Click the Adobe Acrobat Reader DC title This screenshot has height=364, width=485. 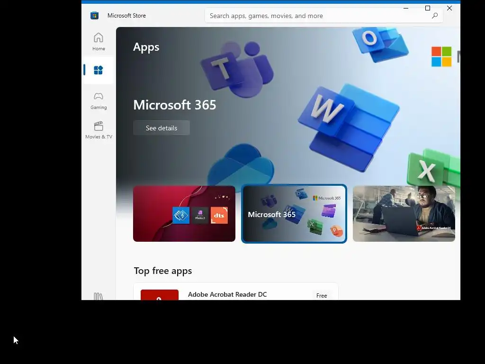click(227, 294)
